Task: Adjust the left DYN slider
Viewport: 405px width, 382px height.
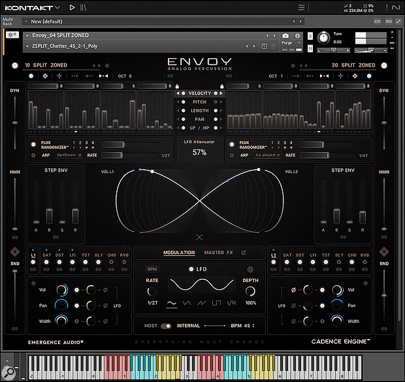Action: click(15, 123)
